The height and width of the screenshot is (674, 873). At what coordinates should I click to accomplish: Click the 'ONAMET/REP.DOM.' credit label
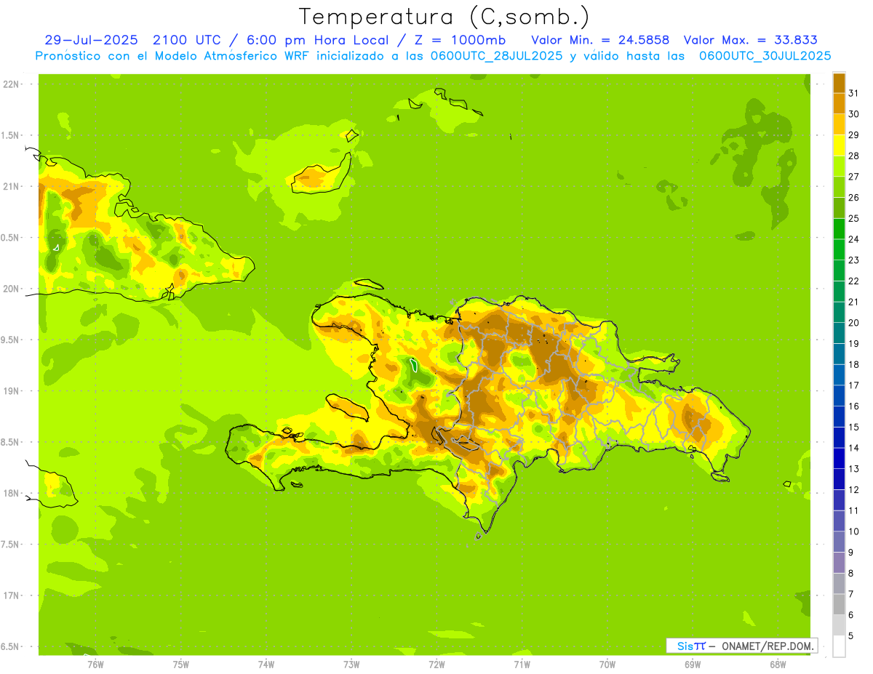click(768, 646)
